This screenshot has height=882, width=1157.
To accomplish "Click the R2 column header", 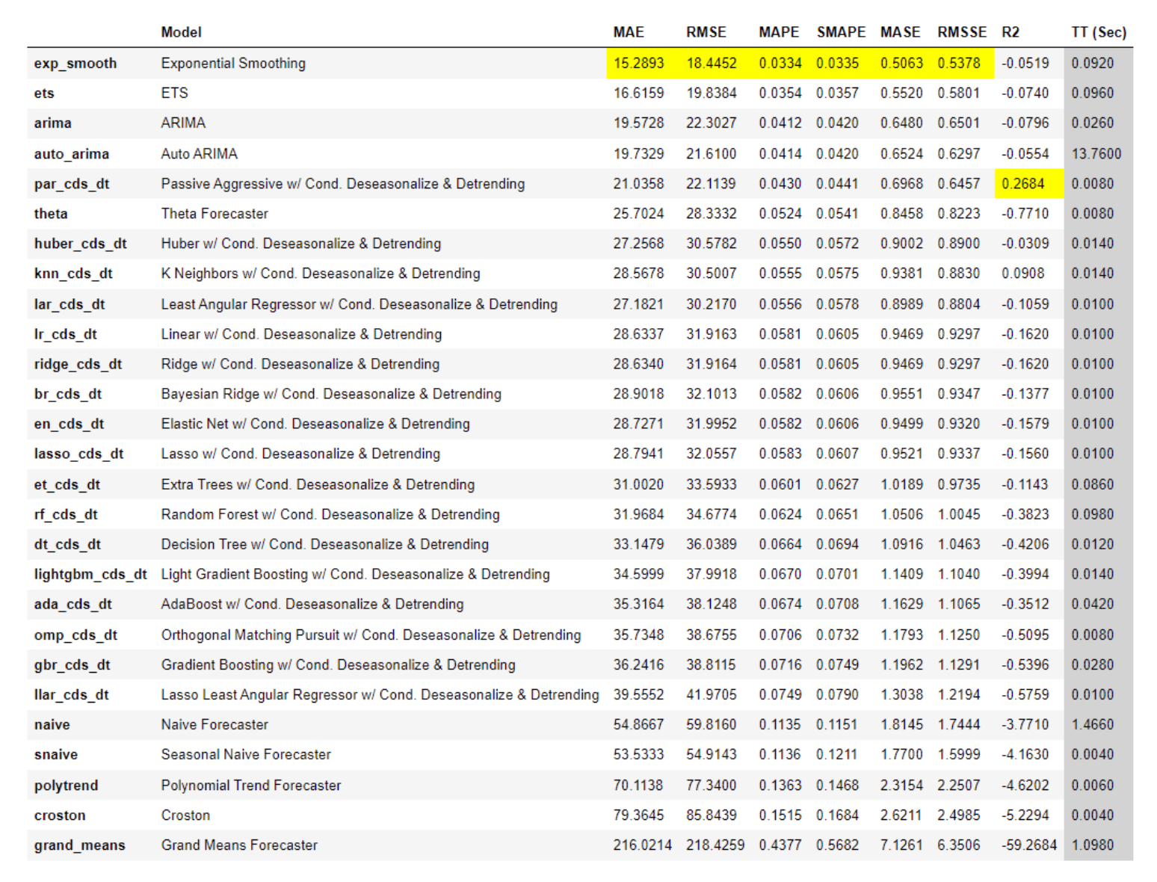I will (1011, 32).
